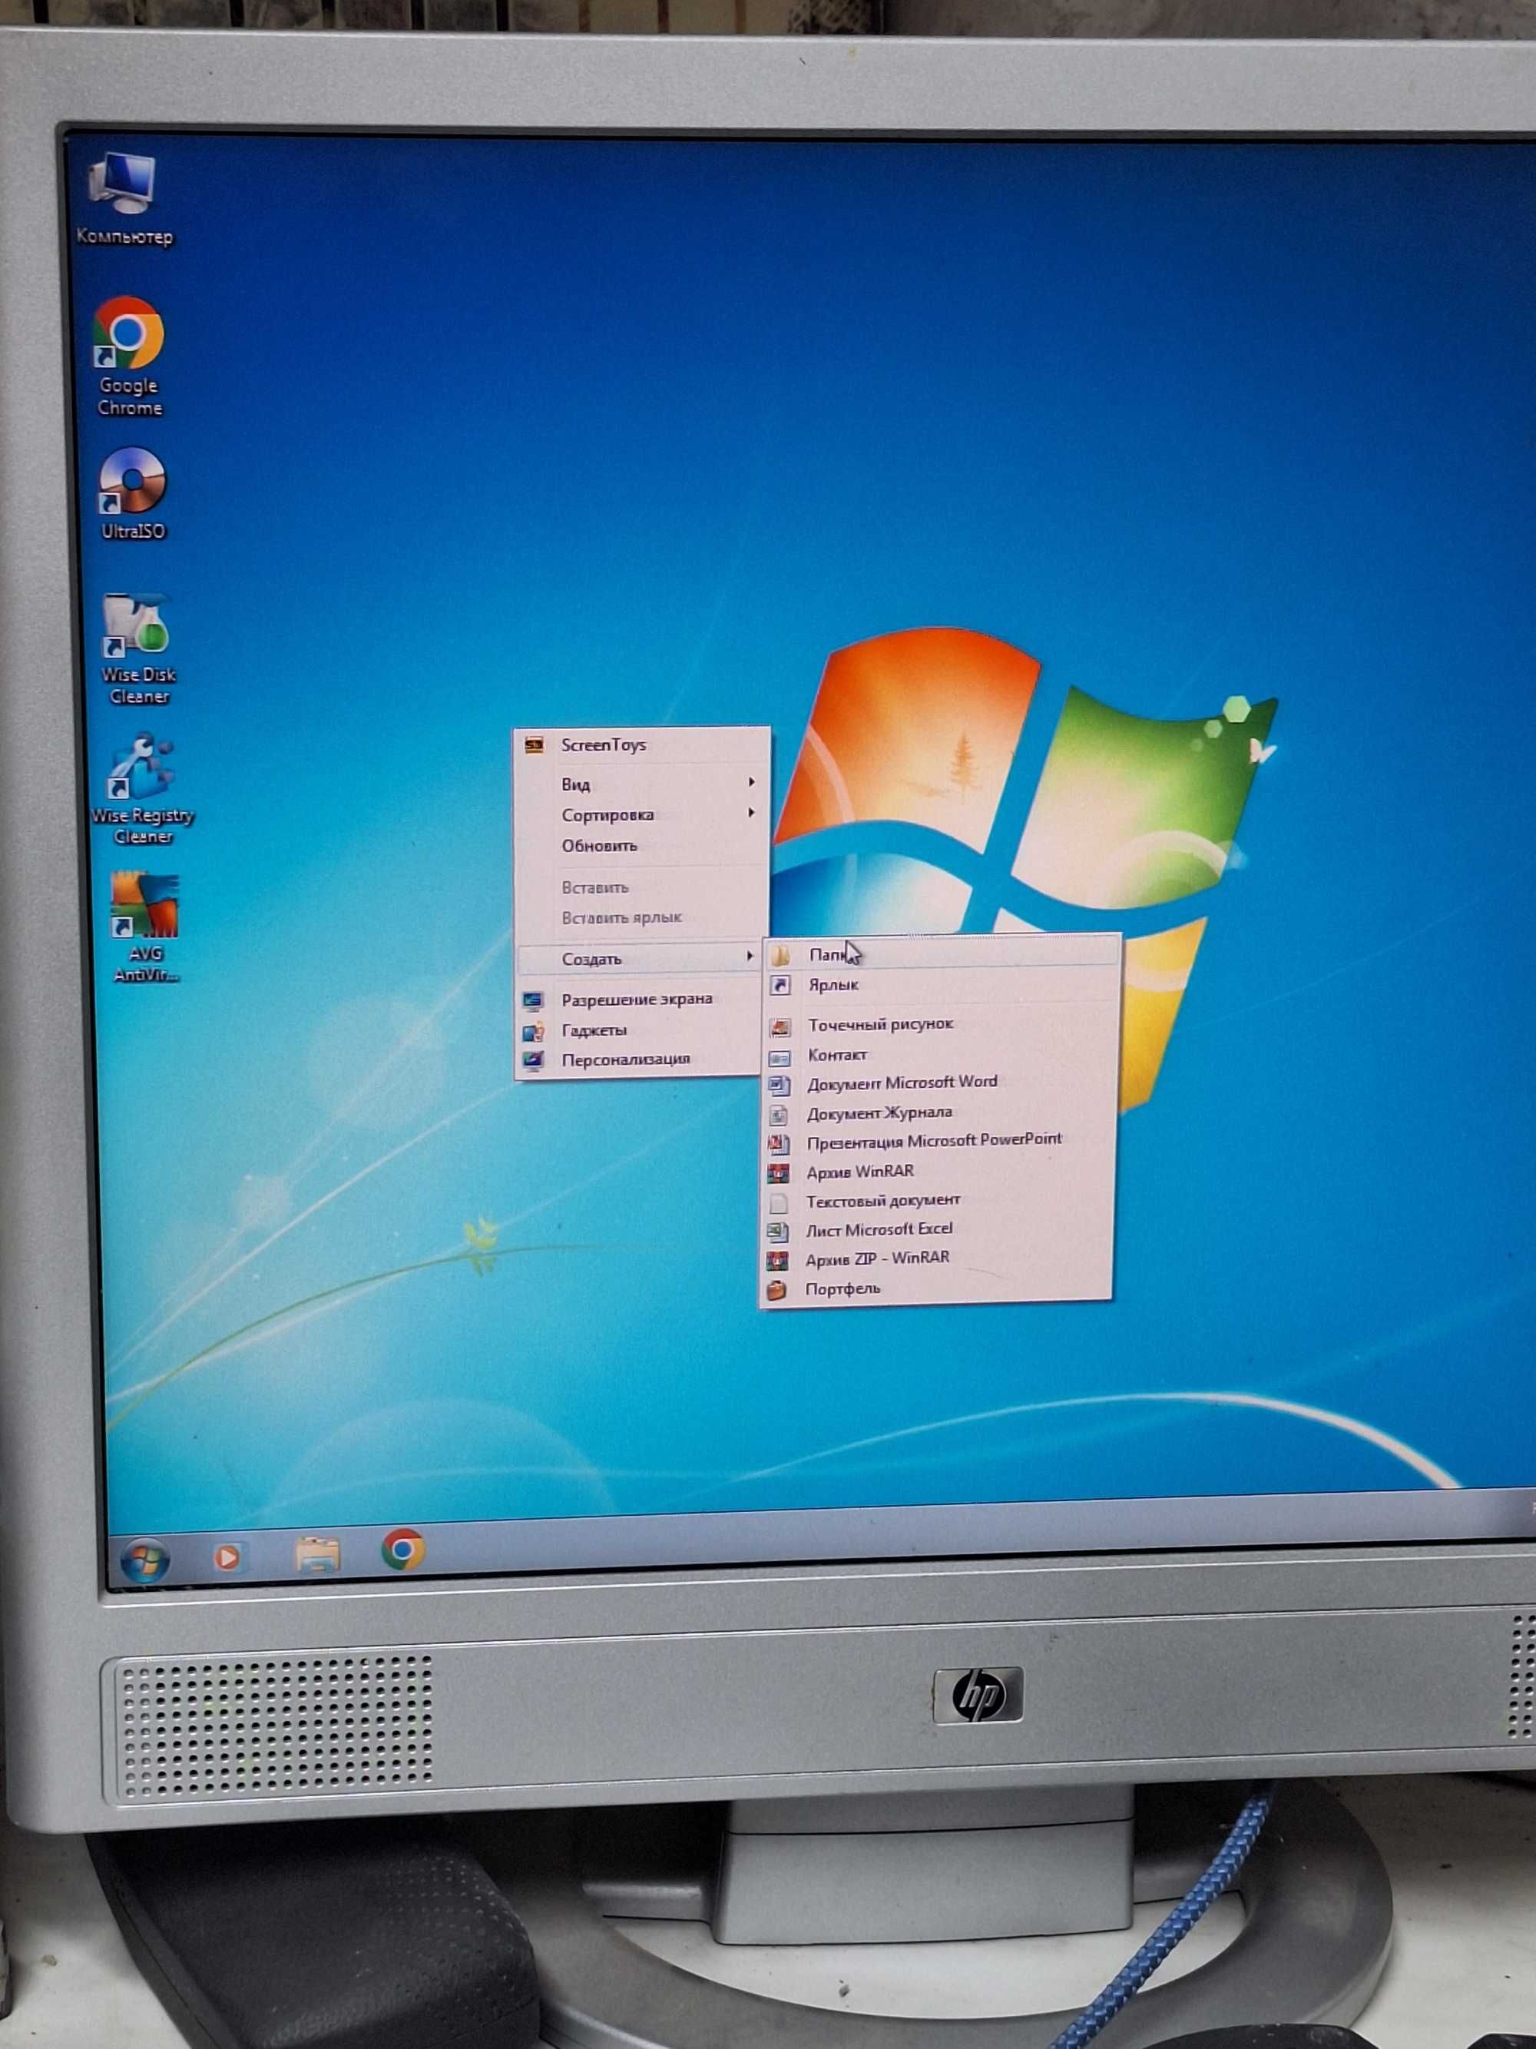Screen dimensions: 1536x2049
Task: Click the Создать menu entry
Action: tap(641, 958)
